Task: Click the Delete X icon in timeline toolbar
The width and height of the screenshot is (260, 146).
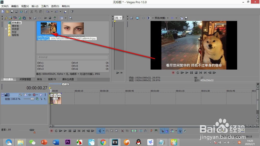Action: point(122,131)
